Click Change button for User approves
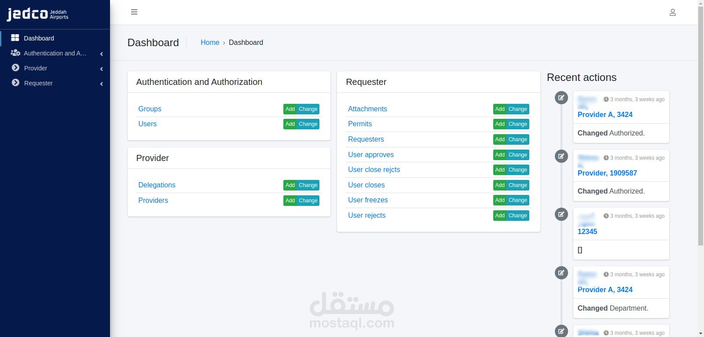This screenshot has width=704, height=337. click(x=518, y=155)
